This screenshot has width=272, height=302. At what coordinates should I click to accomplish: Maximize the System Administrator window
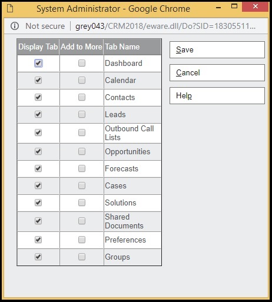[x=234, y=6]
